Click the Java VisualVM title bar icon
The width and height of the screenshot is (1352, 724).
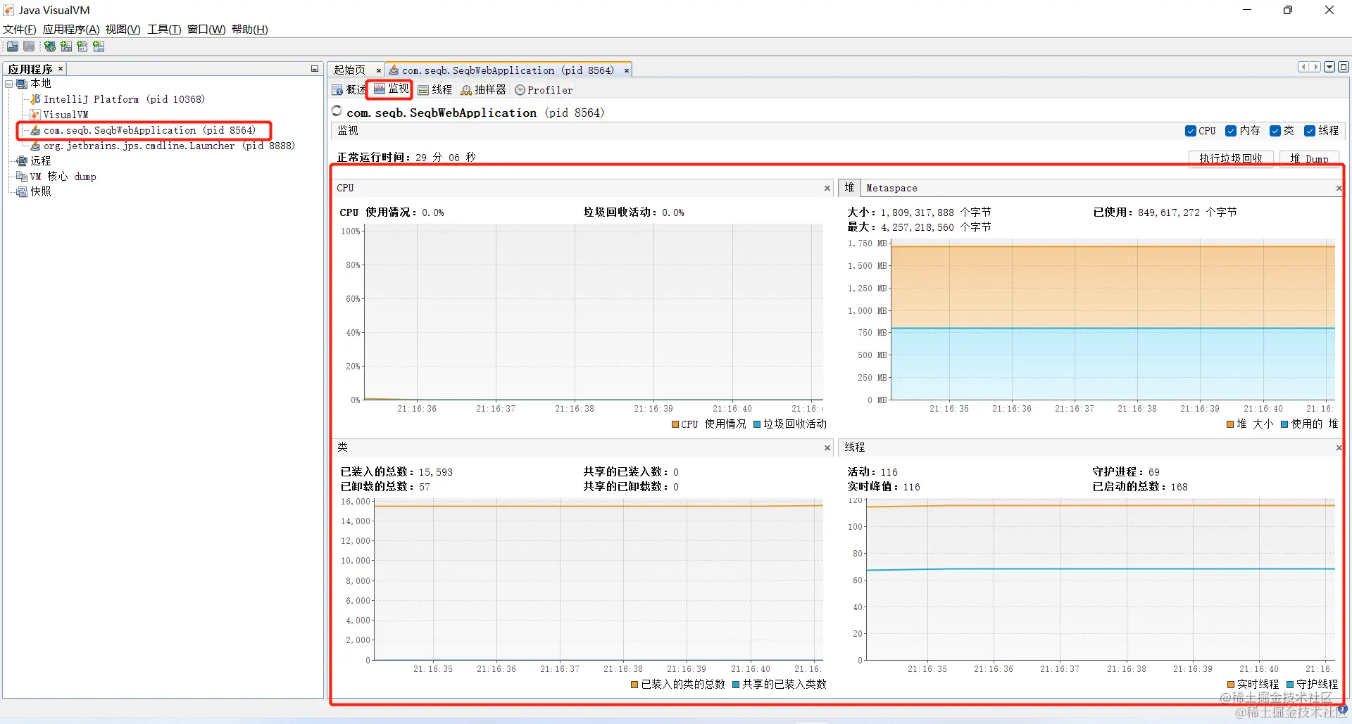tap(9, 10)
